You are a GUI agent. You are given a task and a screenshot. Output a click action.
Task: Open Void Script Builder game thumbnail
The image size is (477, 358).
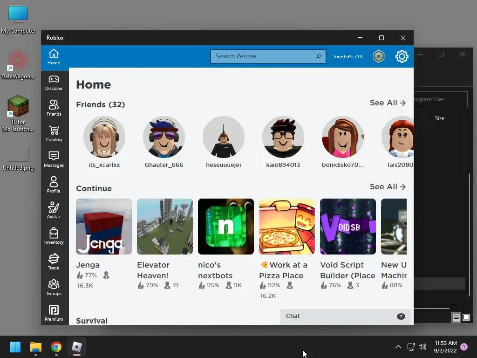[x=348, y=227]
